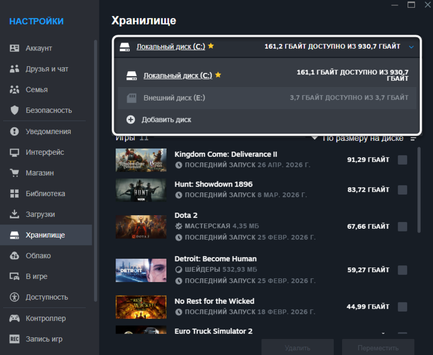The width and height of the screenshot is (433, 355).
Task: Tick the checkbox for Kingdom Come: Deliverance II
Action: click(402, 160)
